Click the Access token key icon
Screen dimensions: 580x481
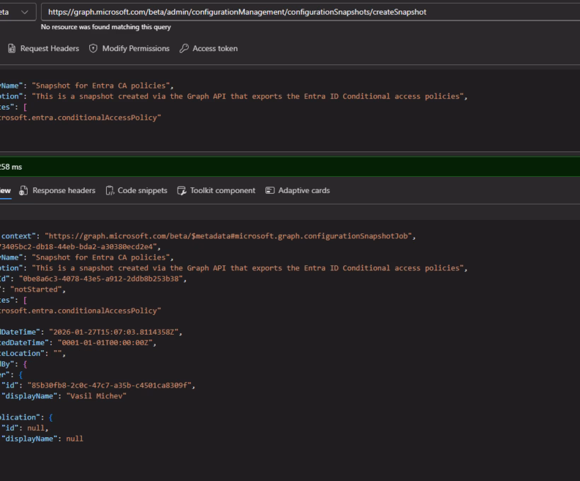point(184,49)
